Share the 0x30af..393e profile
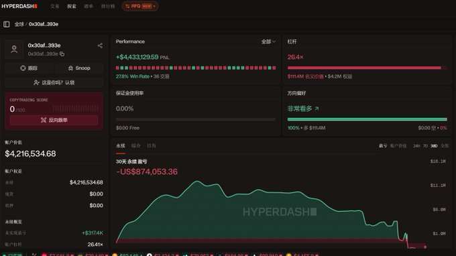This screenshot has width=456, height=256. (x=100, y=46)
